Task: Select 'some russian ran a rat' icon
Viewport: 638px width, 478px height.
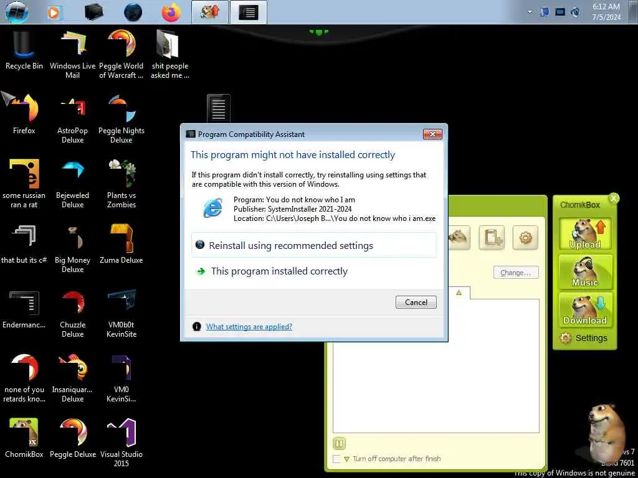Action: (x=24, y=184)
